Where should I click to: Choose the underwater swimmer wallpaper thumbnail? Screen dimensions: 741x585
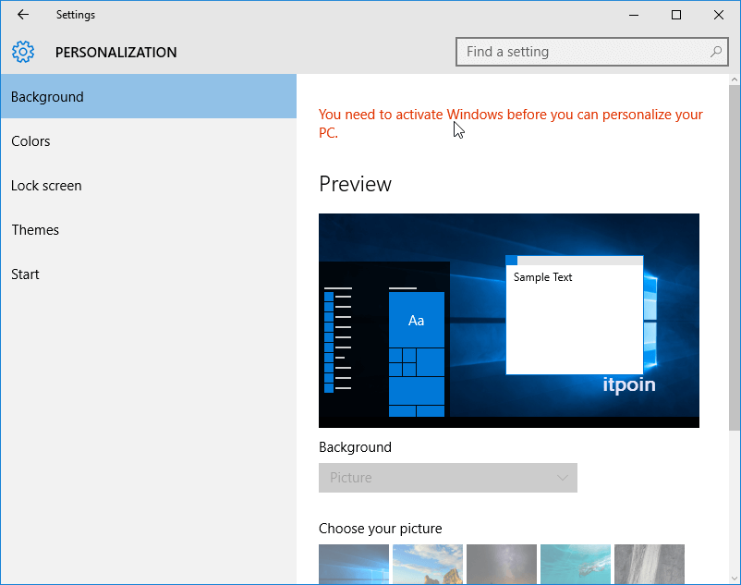[576, 564]
